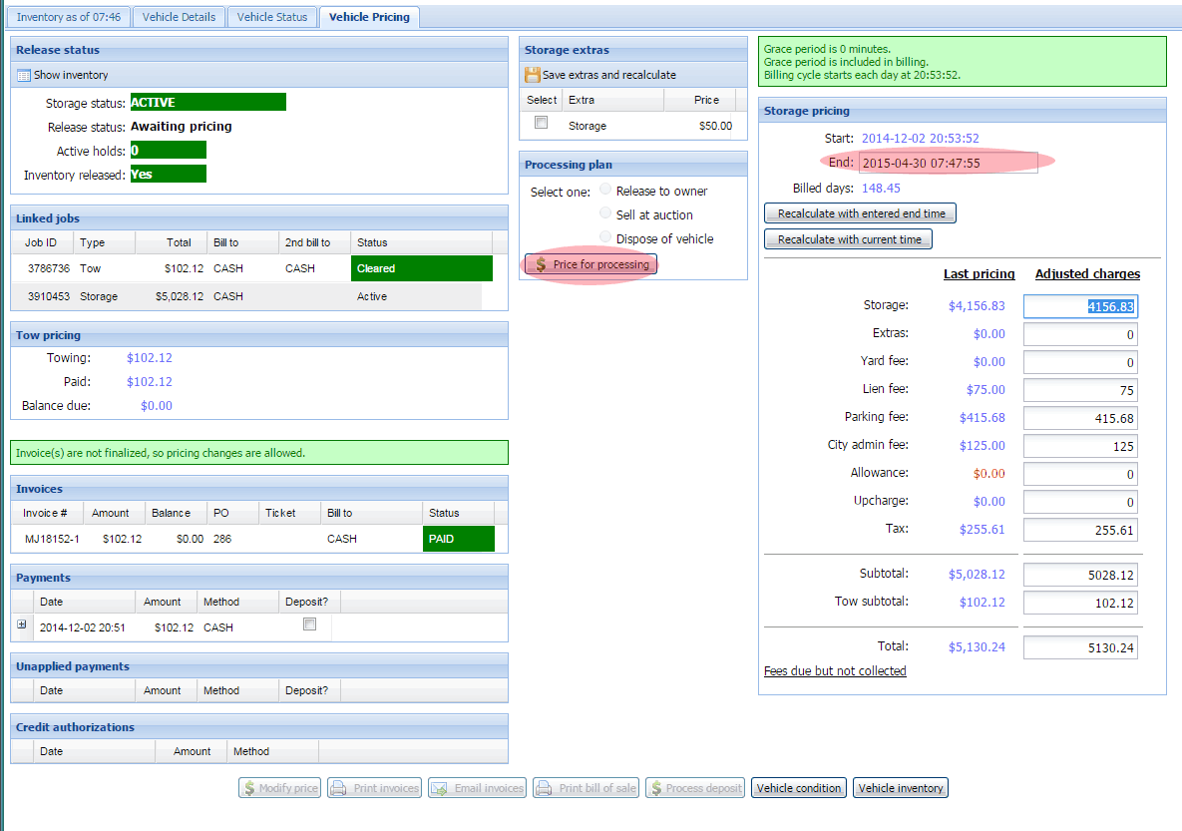The width and height of the screenshot is (1182, 831).
Task: Click the Vehicle condition button
Action: 799,788
